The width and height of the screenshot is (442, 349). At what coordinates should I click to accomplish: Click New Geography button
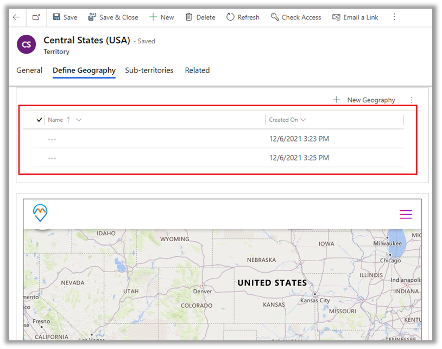(364, 100)
